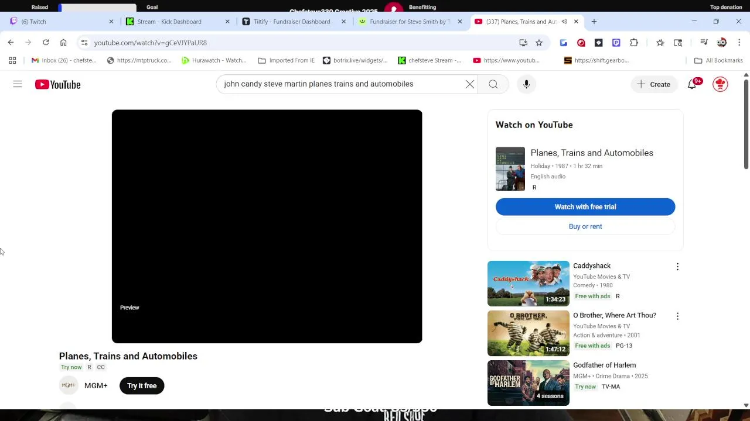Open the blue extension icon
This screenshot has width=750, height=421.
click(x=564, y=43)
